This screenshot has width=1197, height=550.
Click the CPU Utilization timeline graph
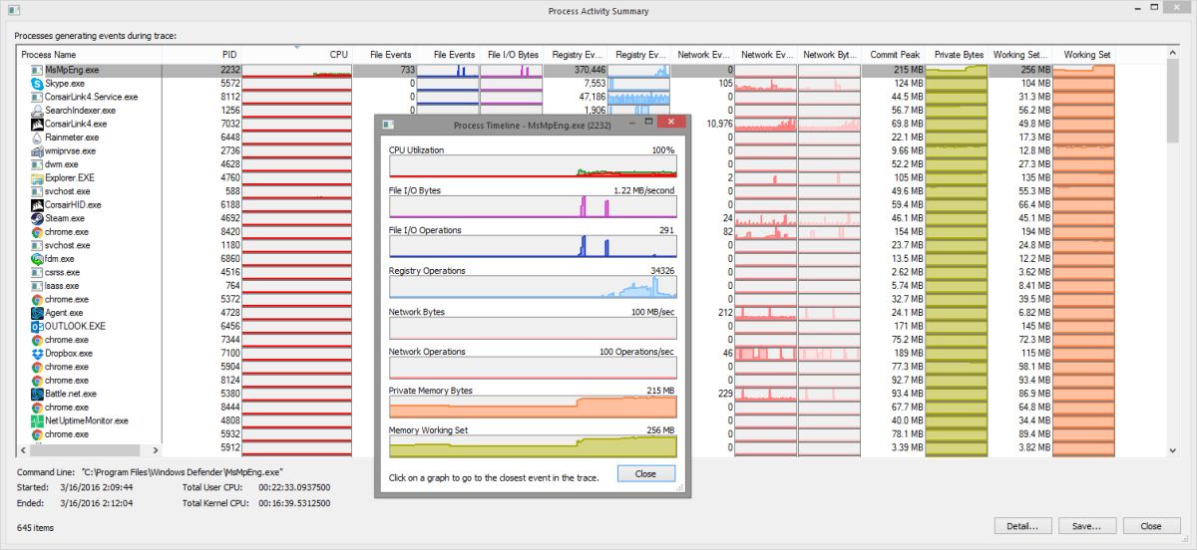point(533,165)
